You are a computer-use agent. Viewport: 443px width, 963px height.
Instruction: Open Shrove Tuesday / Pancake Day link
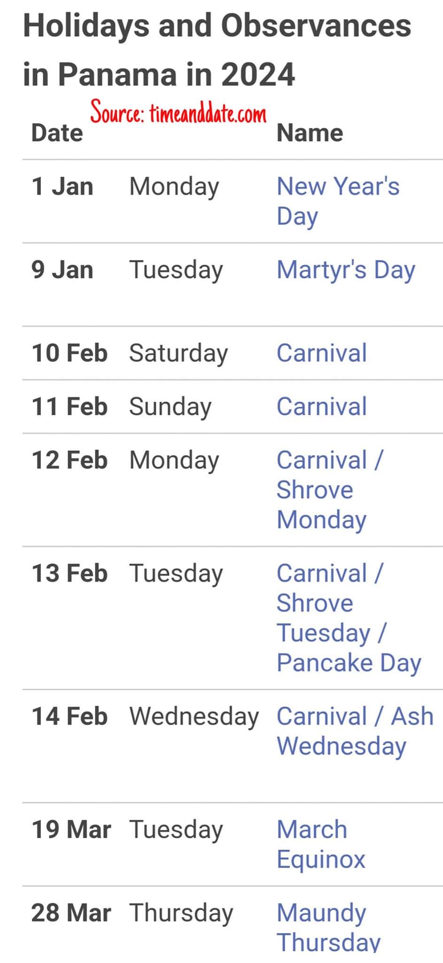(348, 617)
